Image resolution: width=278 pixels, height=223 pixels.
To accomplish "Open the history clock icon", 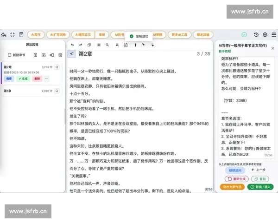I will (256, 34).
